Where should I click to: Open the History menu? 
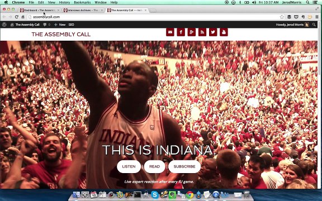coord(64,2)
